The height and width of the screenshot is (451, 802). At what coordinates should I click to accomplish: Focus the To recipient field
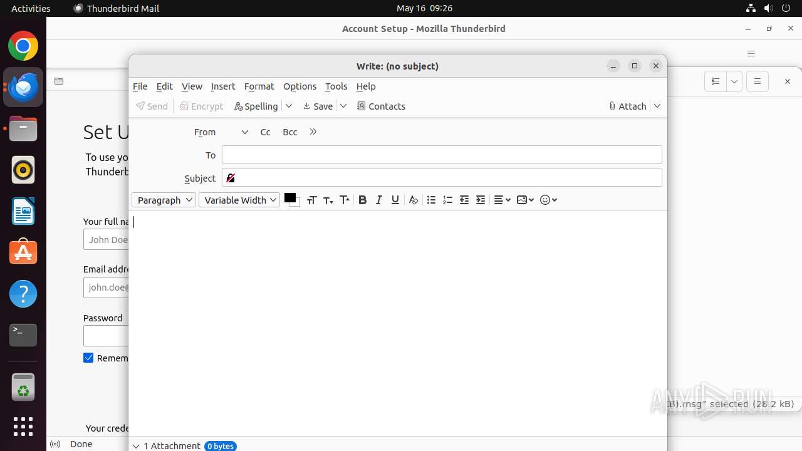click(x=442, y=155)
